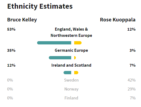This screenshot has height=107, width=141.
Task: Open the Ireland and Scotland region
Action: [x=71, y=65]
